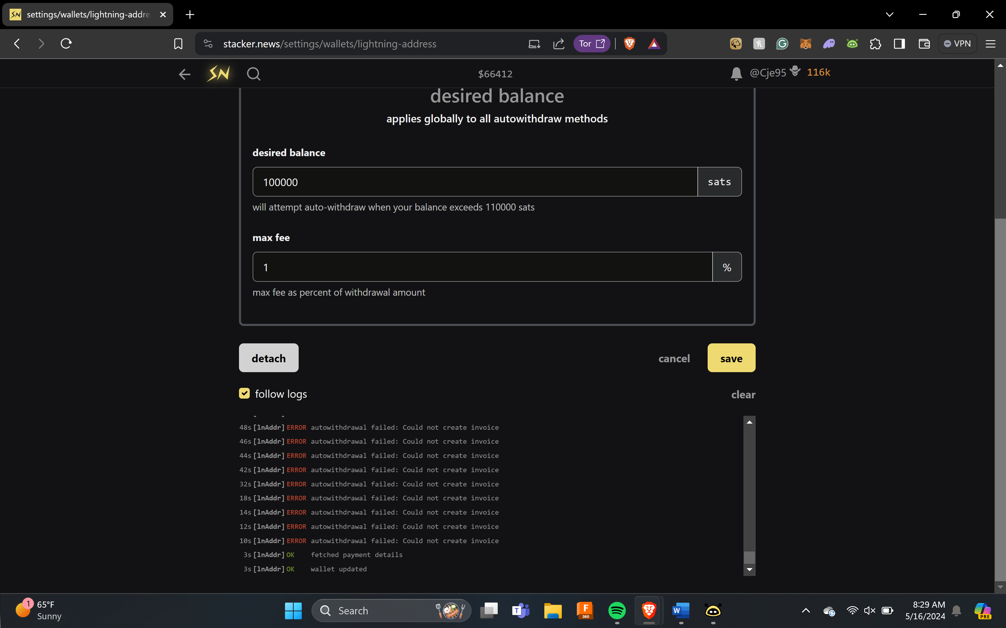Click the yellow save button

tap(731, 358)
